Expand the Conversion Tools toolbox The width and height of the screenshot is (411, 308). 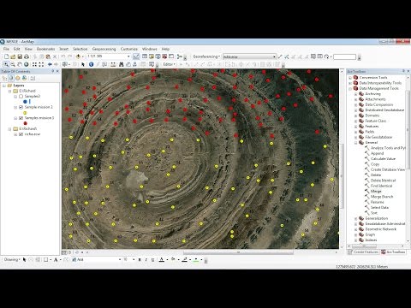pos(350,78)
